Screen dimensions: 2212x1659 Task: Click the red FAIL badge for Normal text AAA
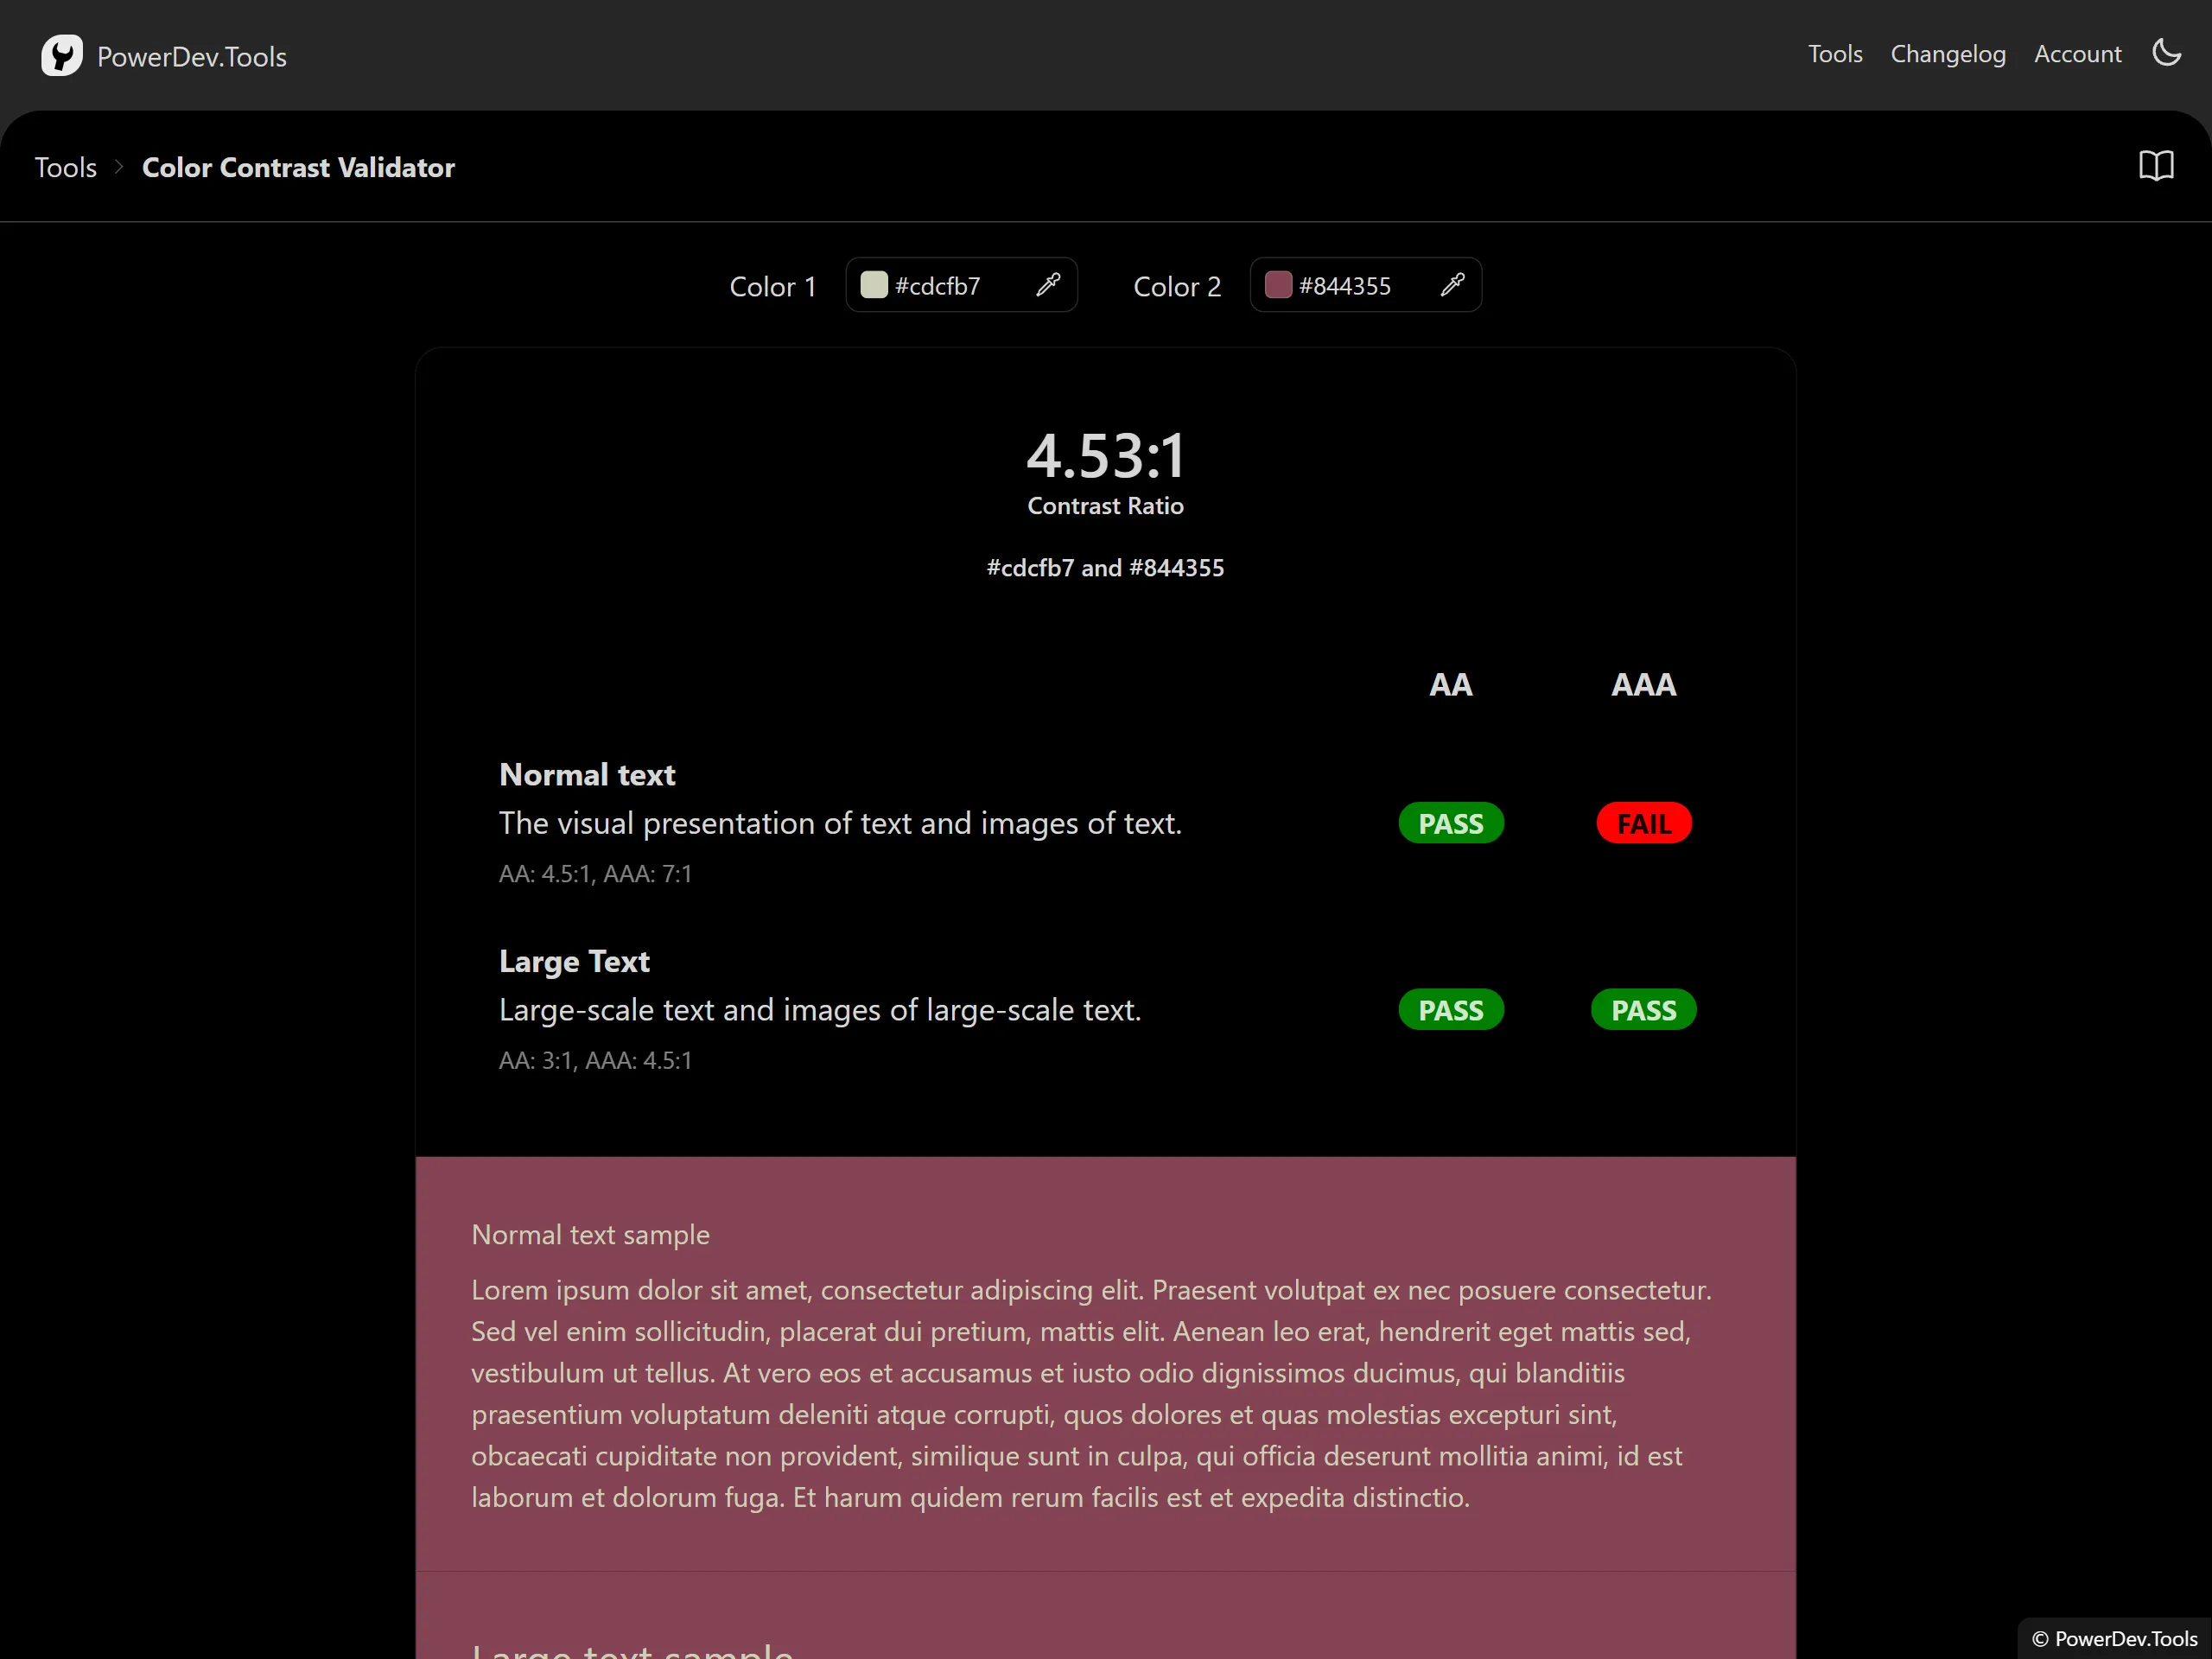(x=1643, y=824)
